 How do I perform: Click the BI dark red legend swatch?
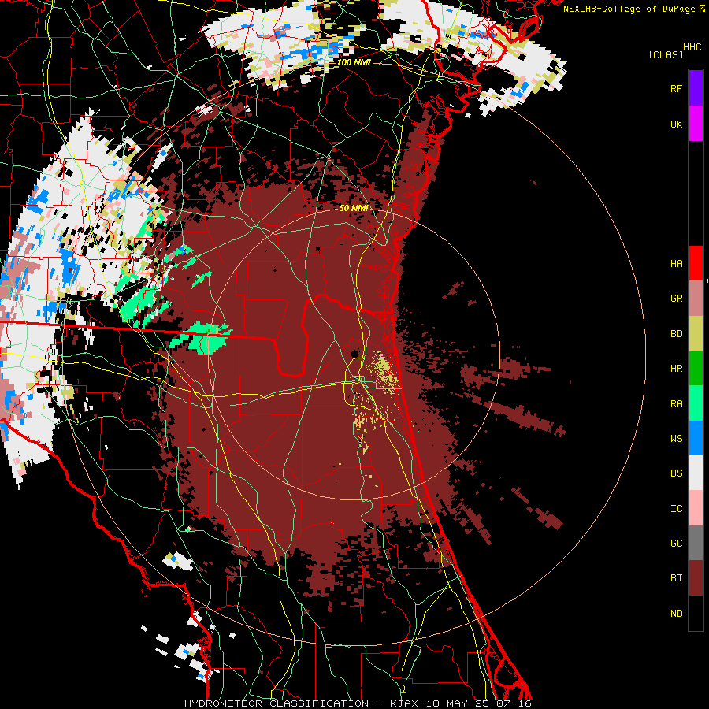pos(696,578)
